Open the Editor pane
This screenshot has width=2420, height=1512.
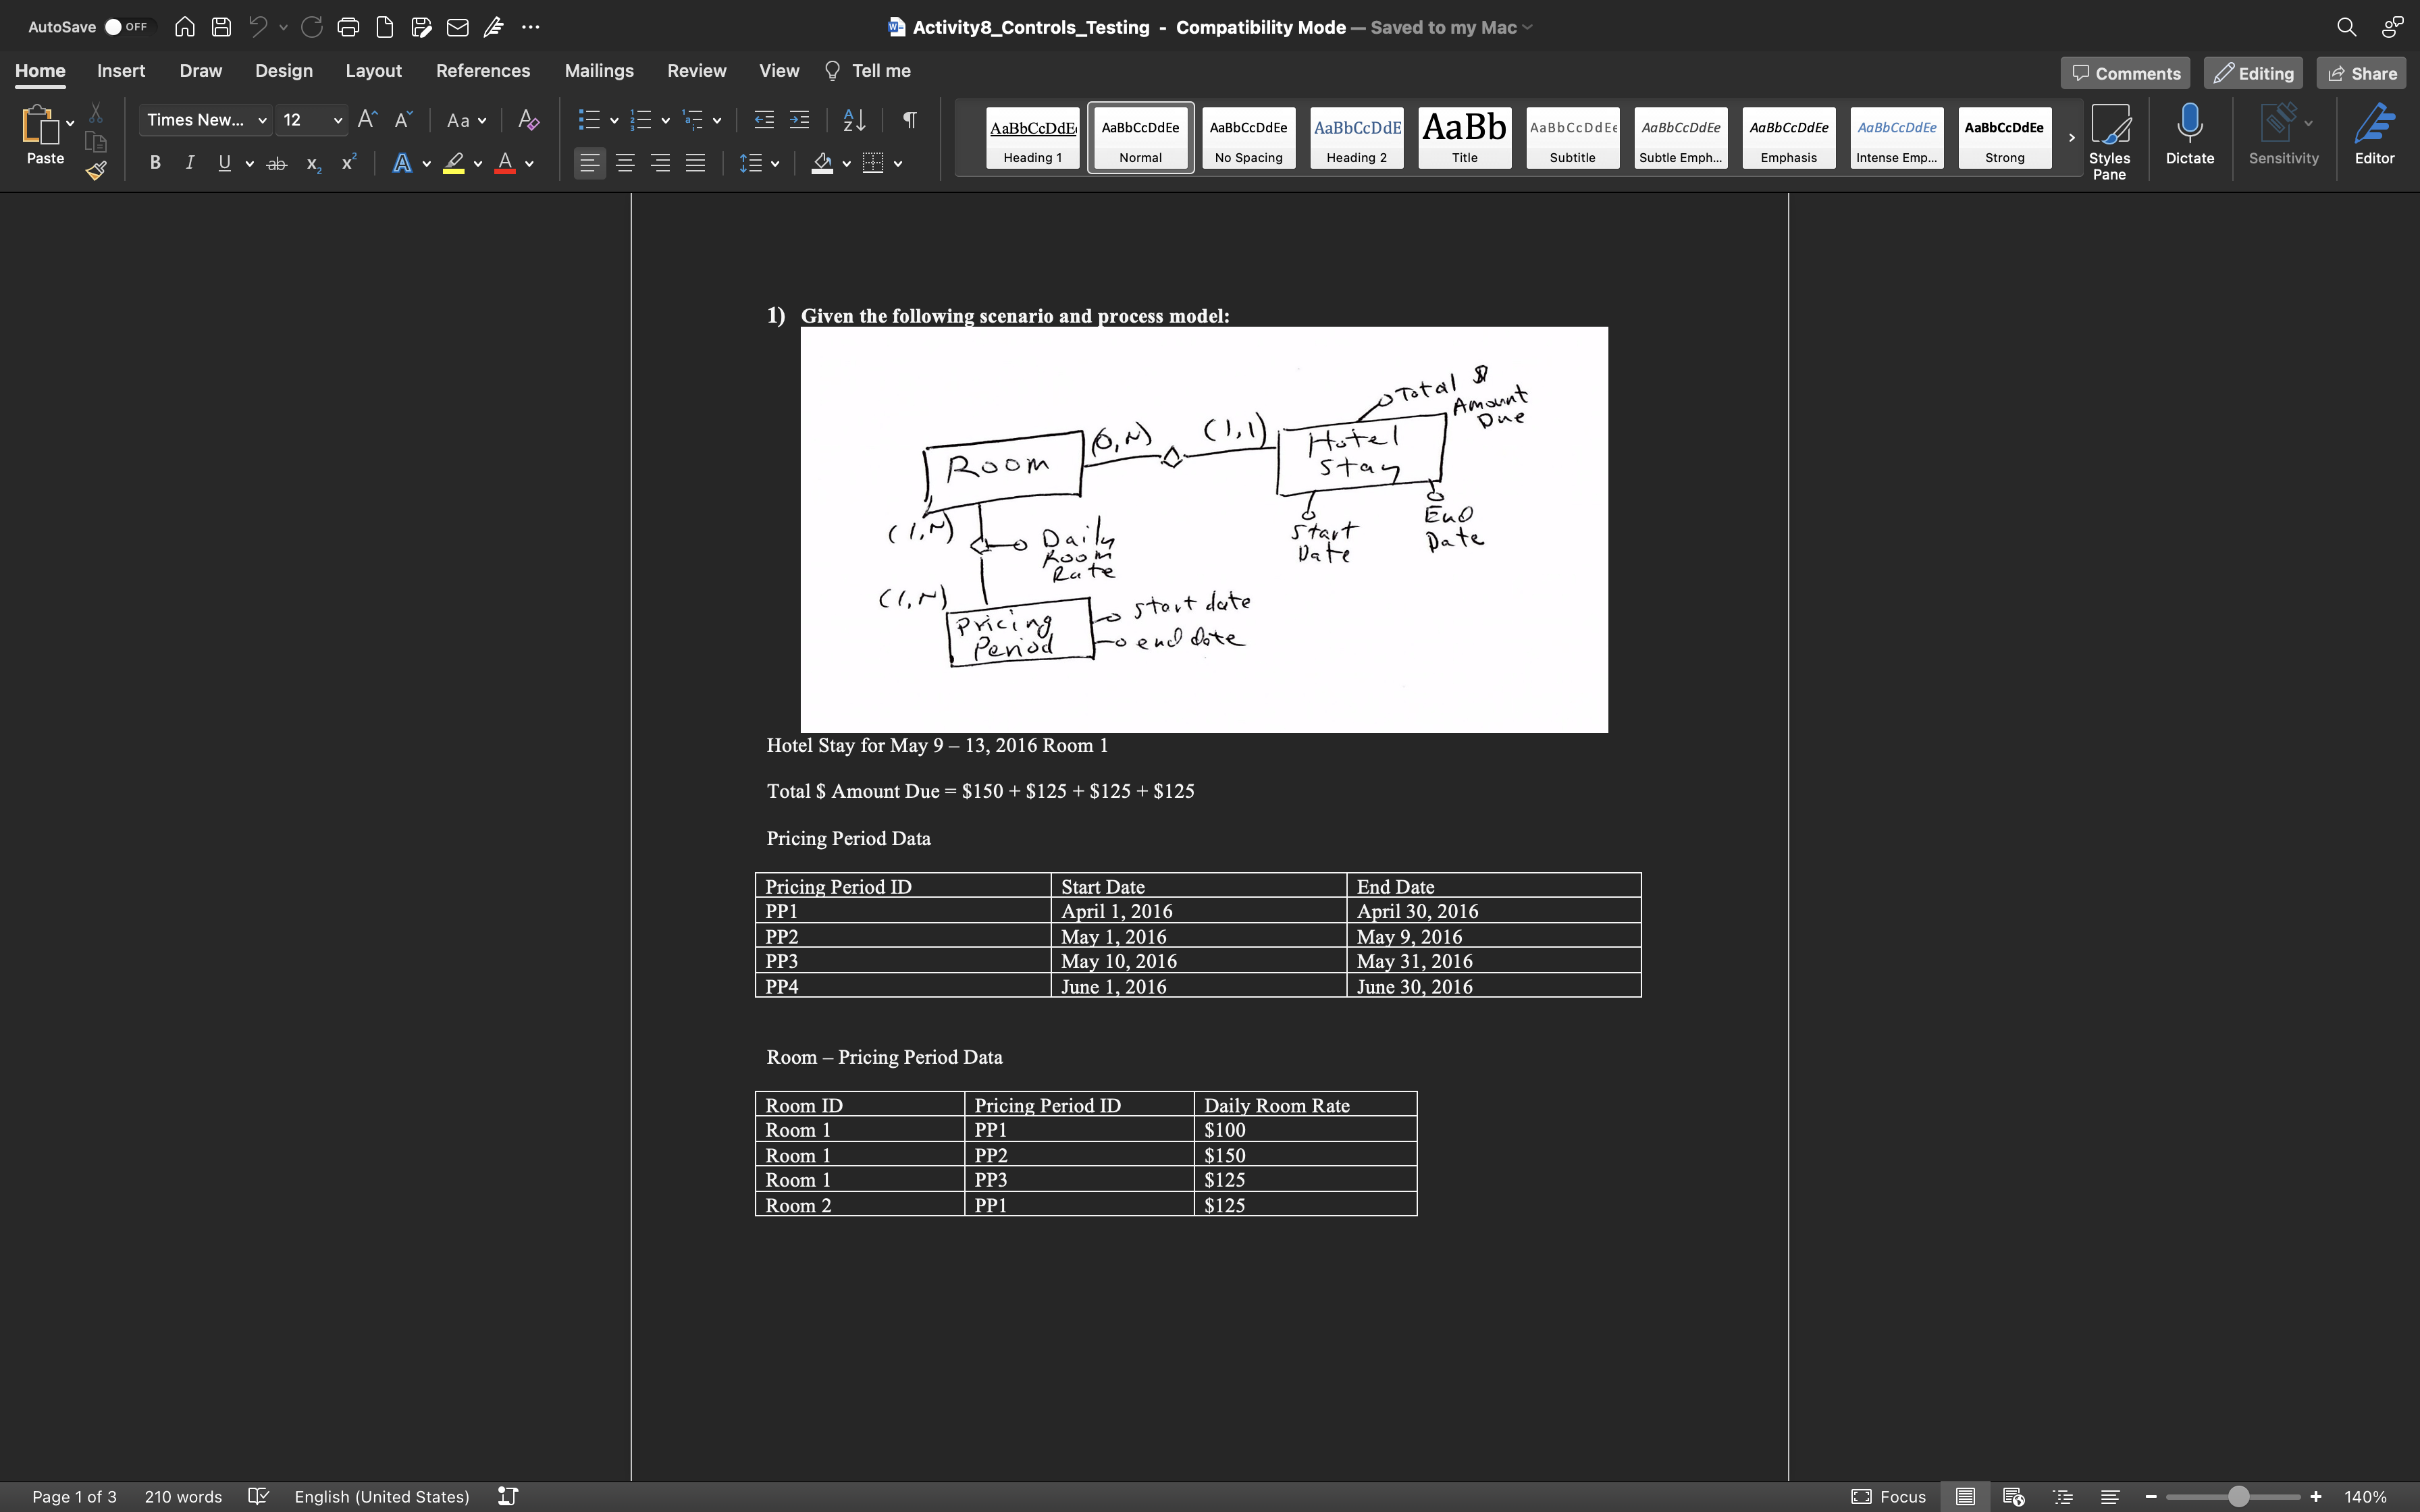pos(2374,135)
